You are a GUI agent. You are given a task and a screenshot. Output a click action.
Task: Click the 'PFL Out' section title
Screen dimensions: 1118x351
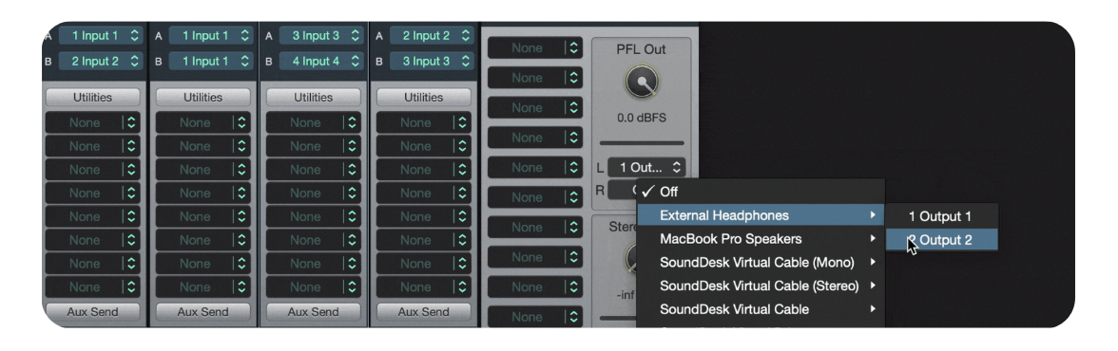(641, 50)
